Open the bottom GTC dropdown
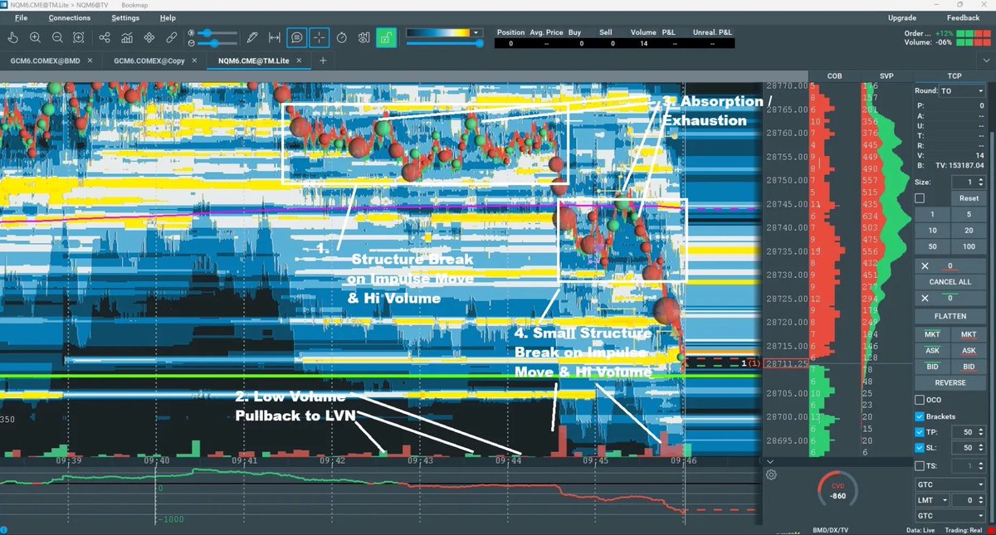The width and height of the screenshot is (996, 535). click(x=949, y=517)
